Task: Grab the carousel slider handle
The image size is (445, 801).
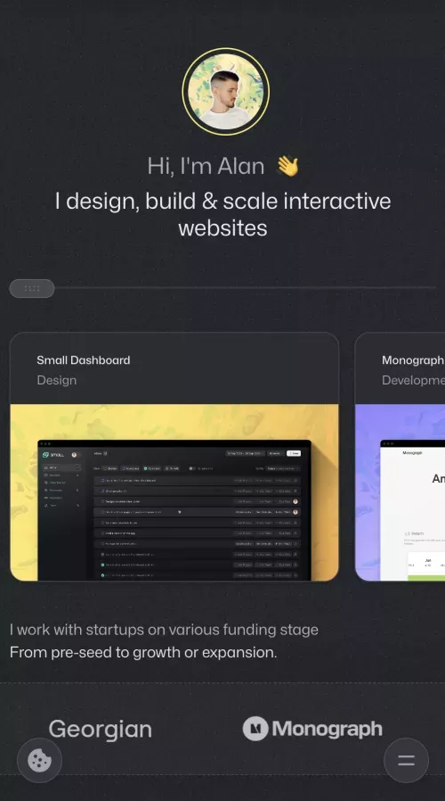Action: [32, 288]
